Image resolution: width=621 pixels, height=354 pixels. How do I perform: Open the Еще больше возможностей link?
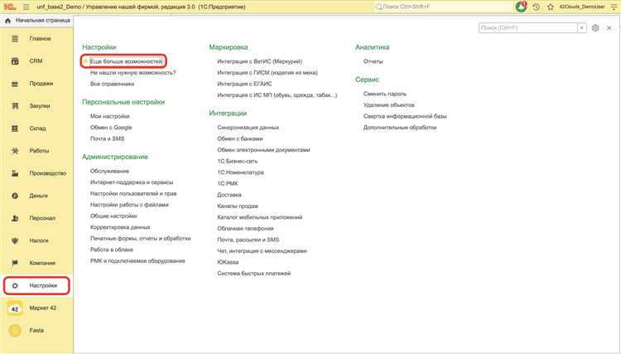click(127, 61)
